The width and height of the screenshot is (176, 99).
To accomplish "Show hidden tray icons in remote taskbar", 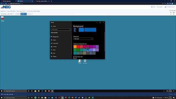I will [164, 91].
